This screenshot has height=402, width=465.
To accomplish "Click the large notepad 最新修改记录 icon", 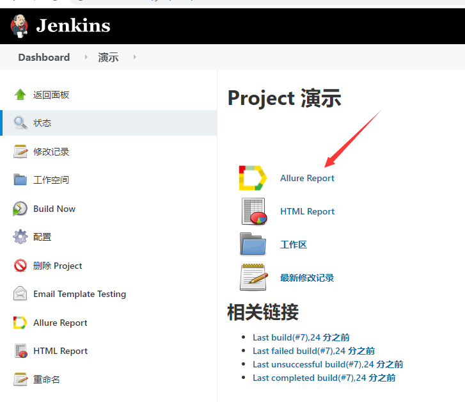I will tap(253, 277).
